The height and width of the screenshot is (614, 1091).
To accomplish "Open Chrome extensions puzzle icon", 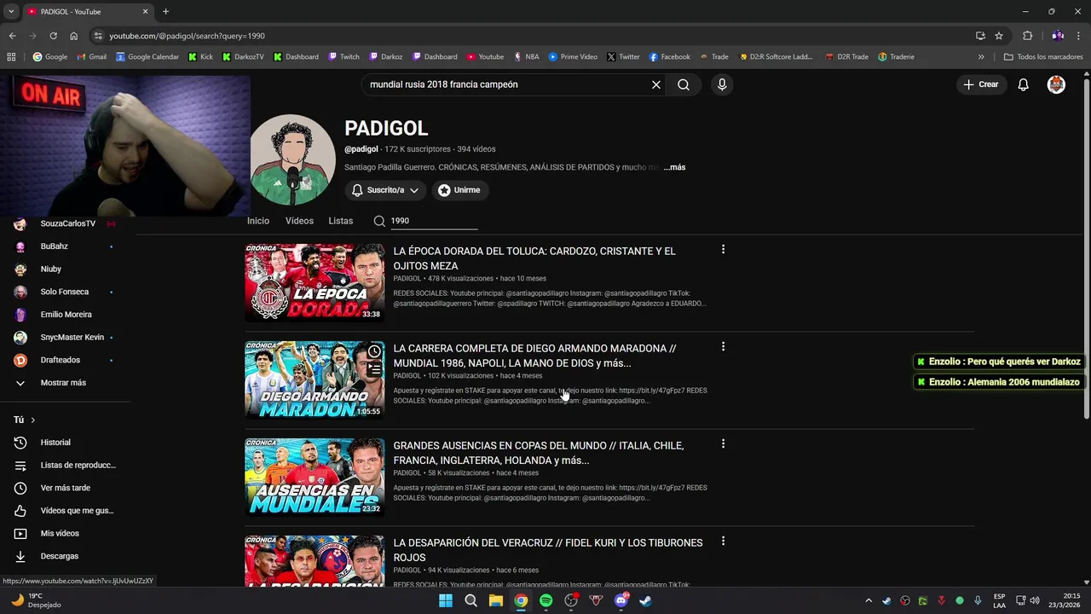I will point(1028,36).
